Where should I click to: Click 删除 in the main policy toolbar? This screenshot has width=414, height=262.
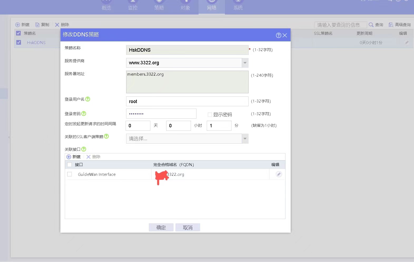(x=62, y=25)
